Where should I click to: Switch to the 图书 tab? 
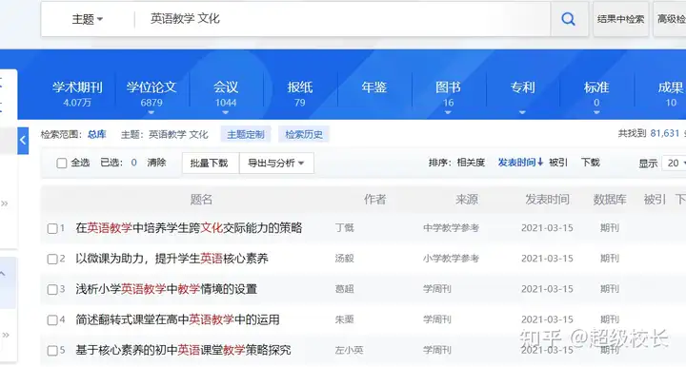[x=448, y=94]
